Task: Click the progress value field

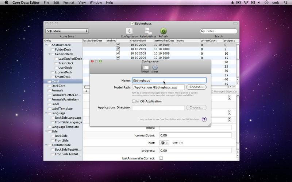Action: point(195,150)
